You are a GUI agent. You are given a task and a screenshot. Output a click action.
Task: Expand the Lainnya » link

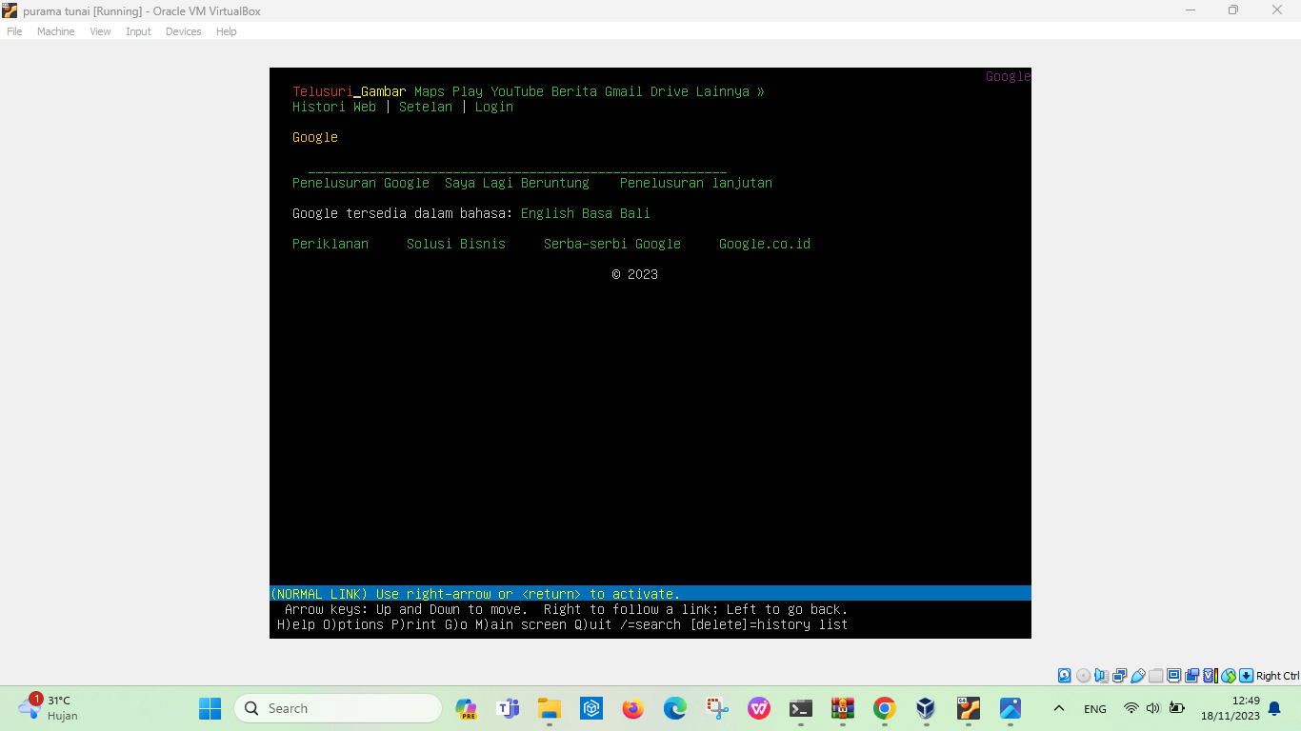pos(731,91)
